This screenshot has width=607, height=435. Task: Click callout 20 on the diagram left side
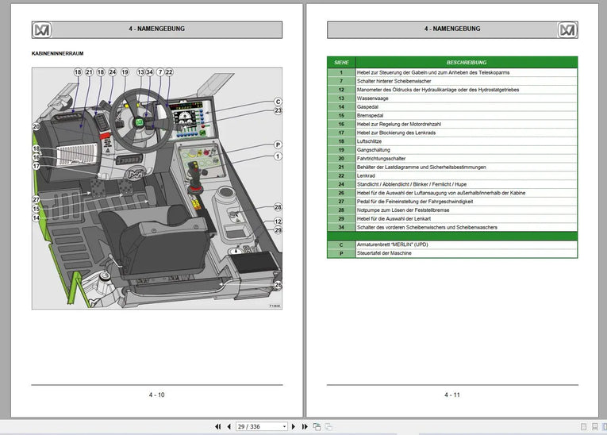(x=36, y=126)
